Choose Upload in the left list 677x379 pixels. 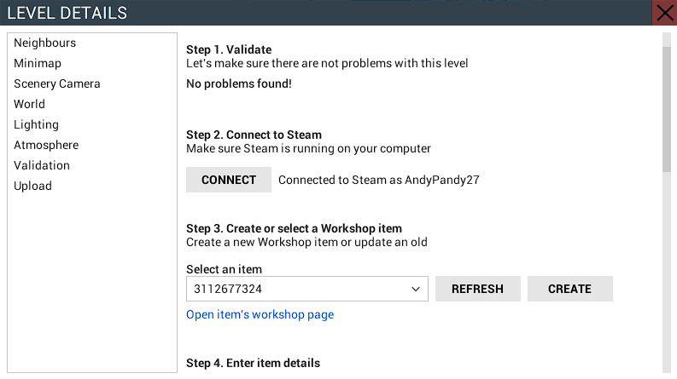[32, 186]
